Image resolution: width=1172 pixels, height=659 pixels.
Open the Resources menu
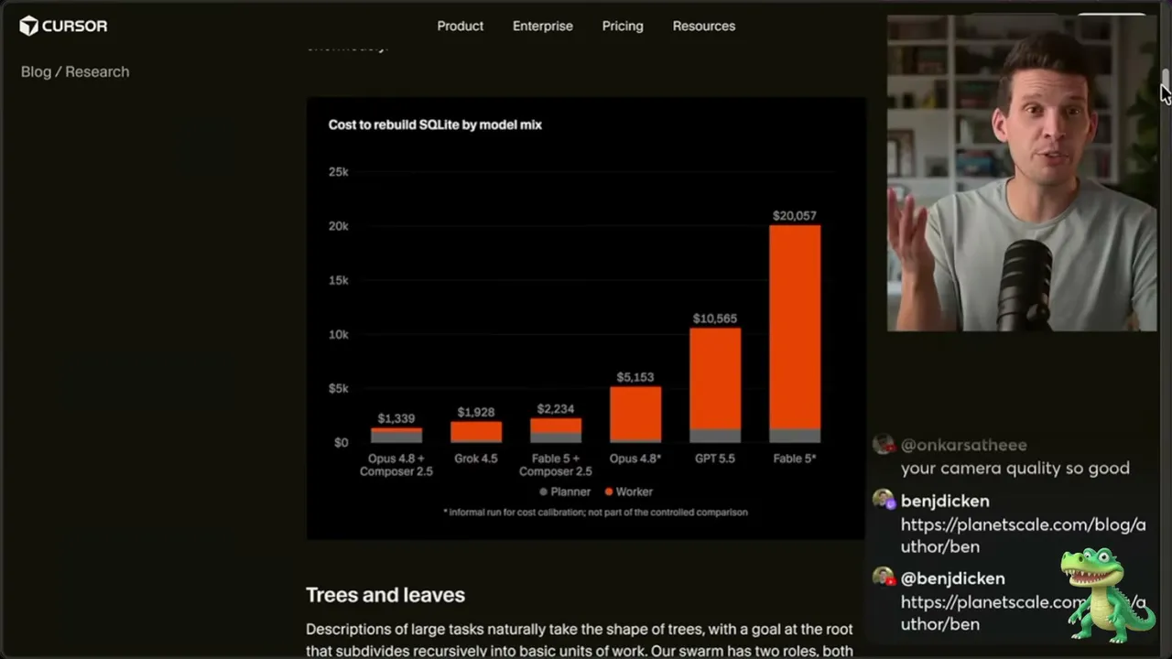pyautogui.click(x=704, y=26)
